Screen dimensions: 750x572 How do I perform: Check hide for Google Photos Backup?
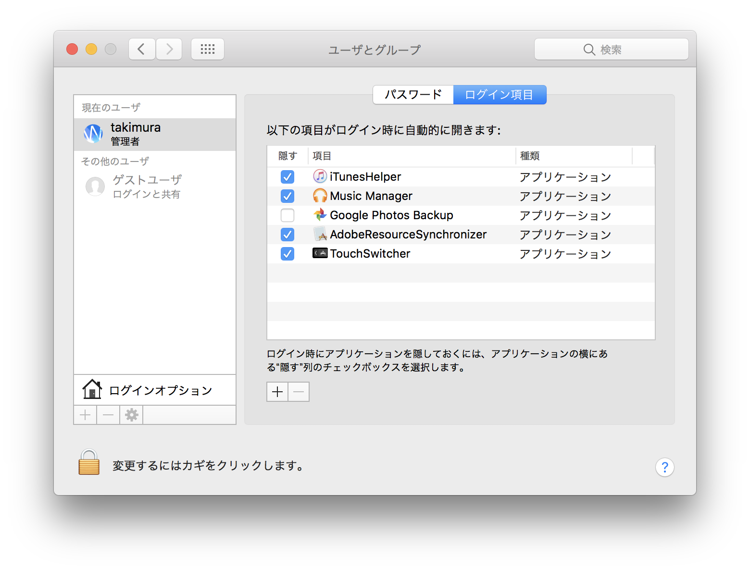click(x=287, y=215)
